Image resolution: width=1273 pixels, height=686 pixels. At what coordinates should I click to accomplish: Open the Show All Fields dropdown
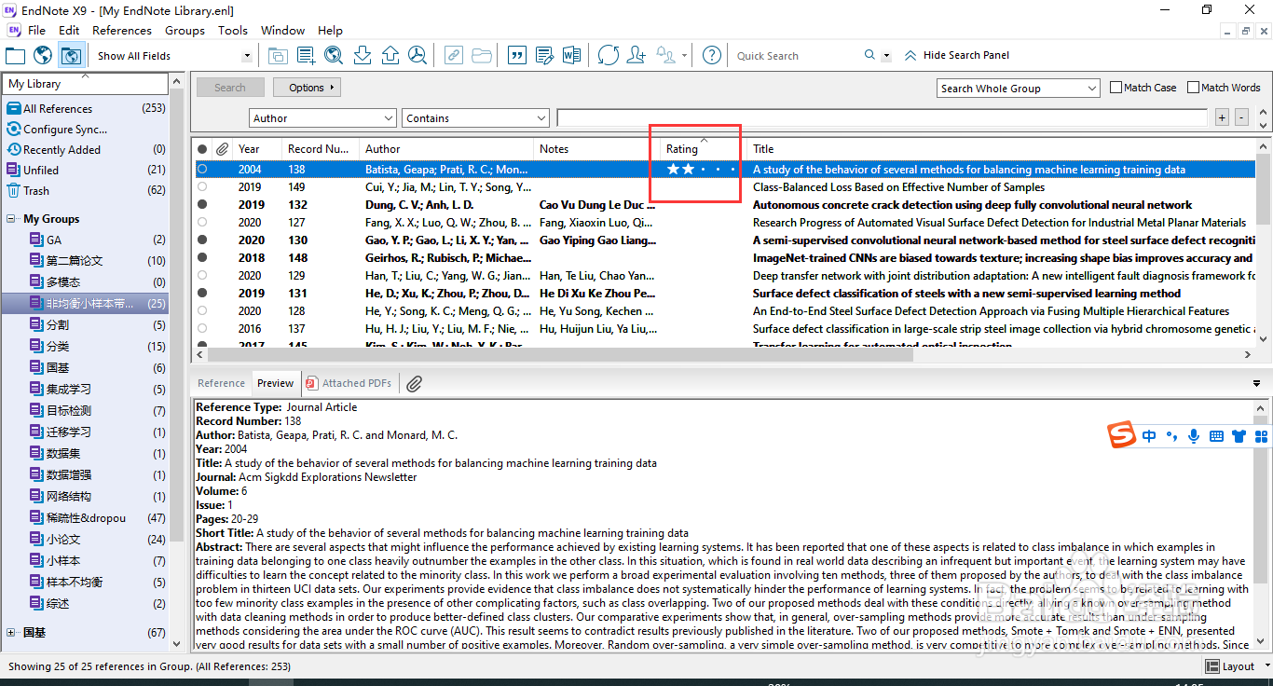[x=247, y=56]
